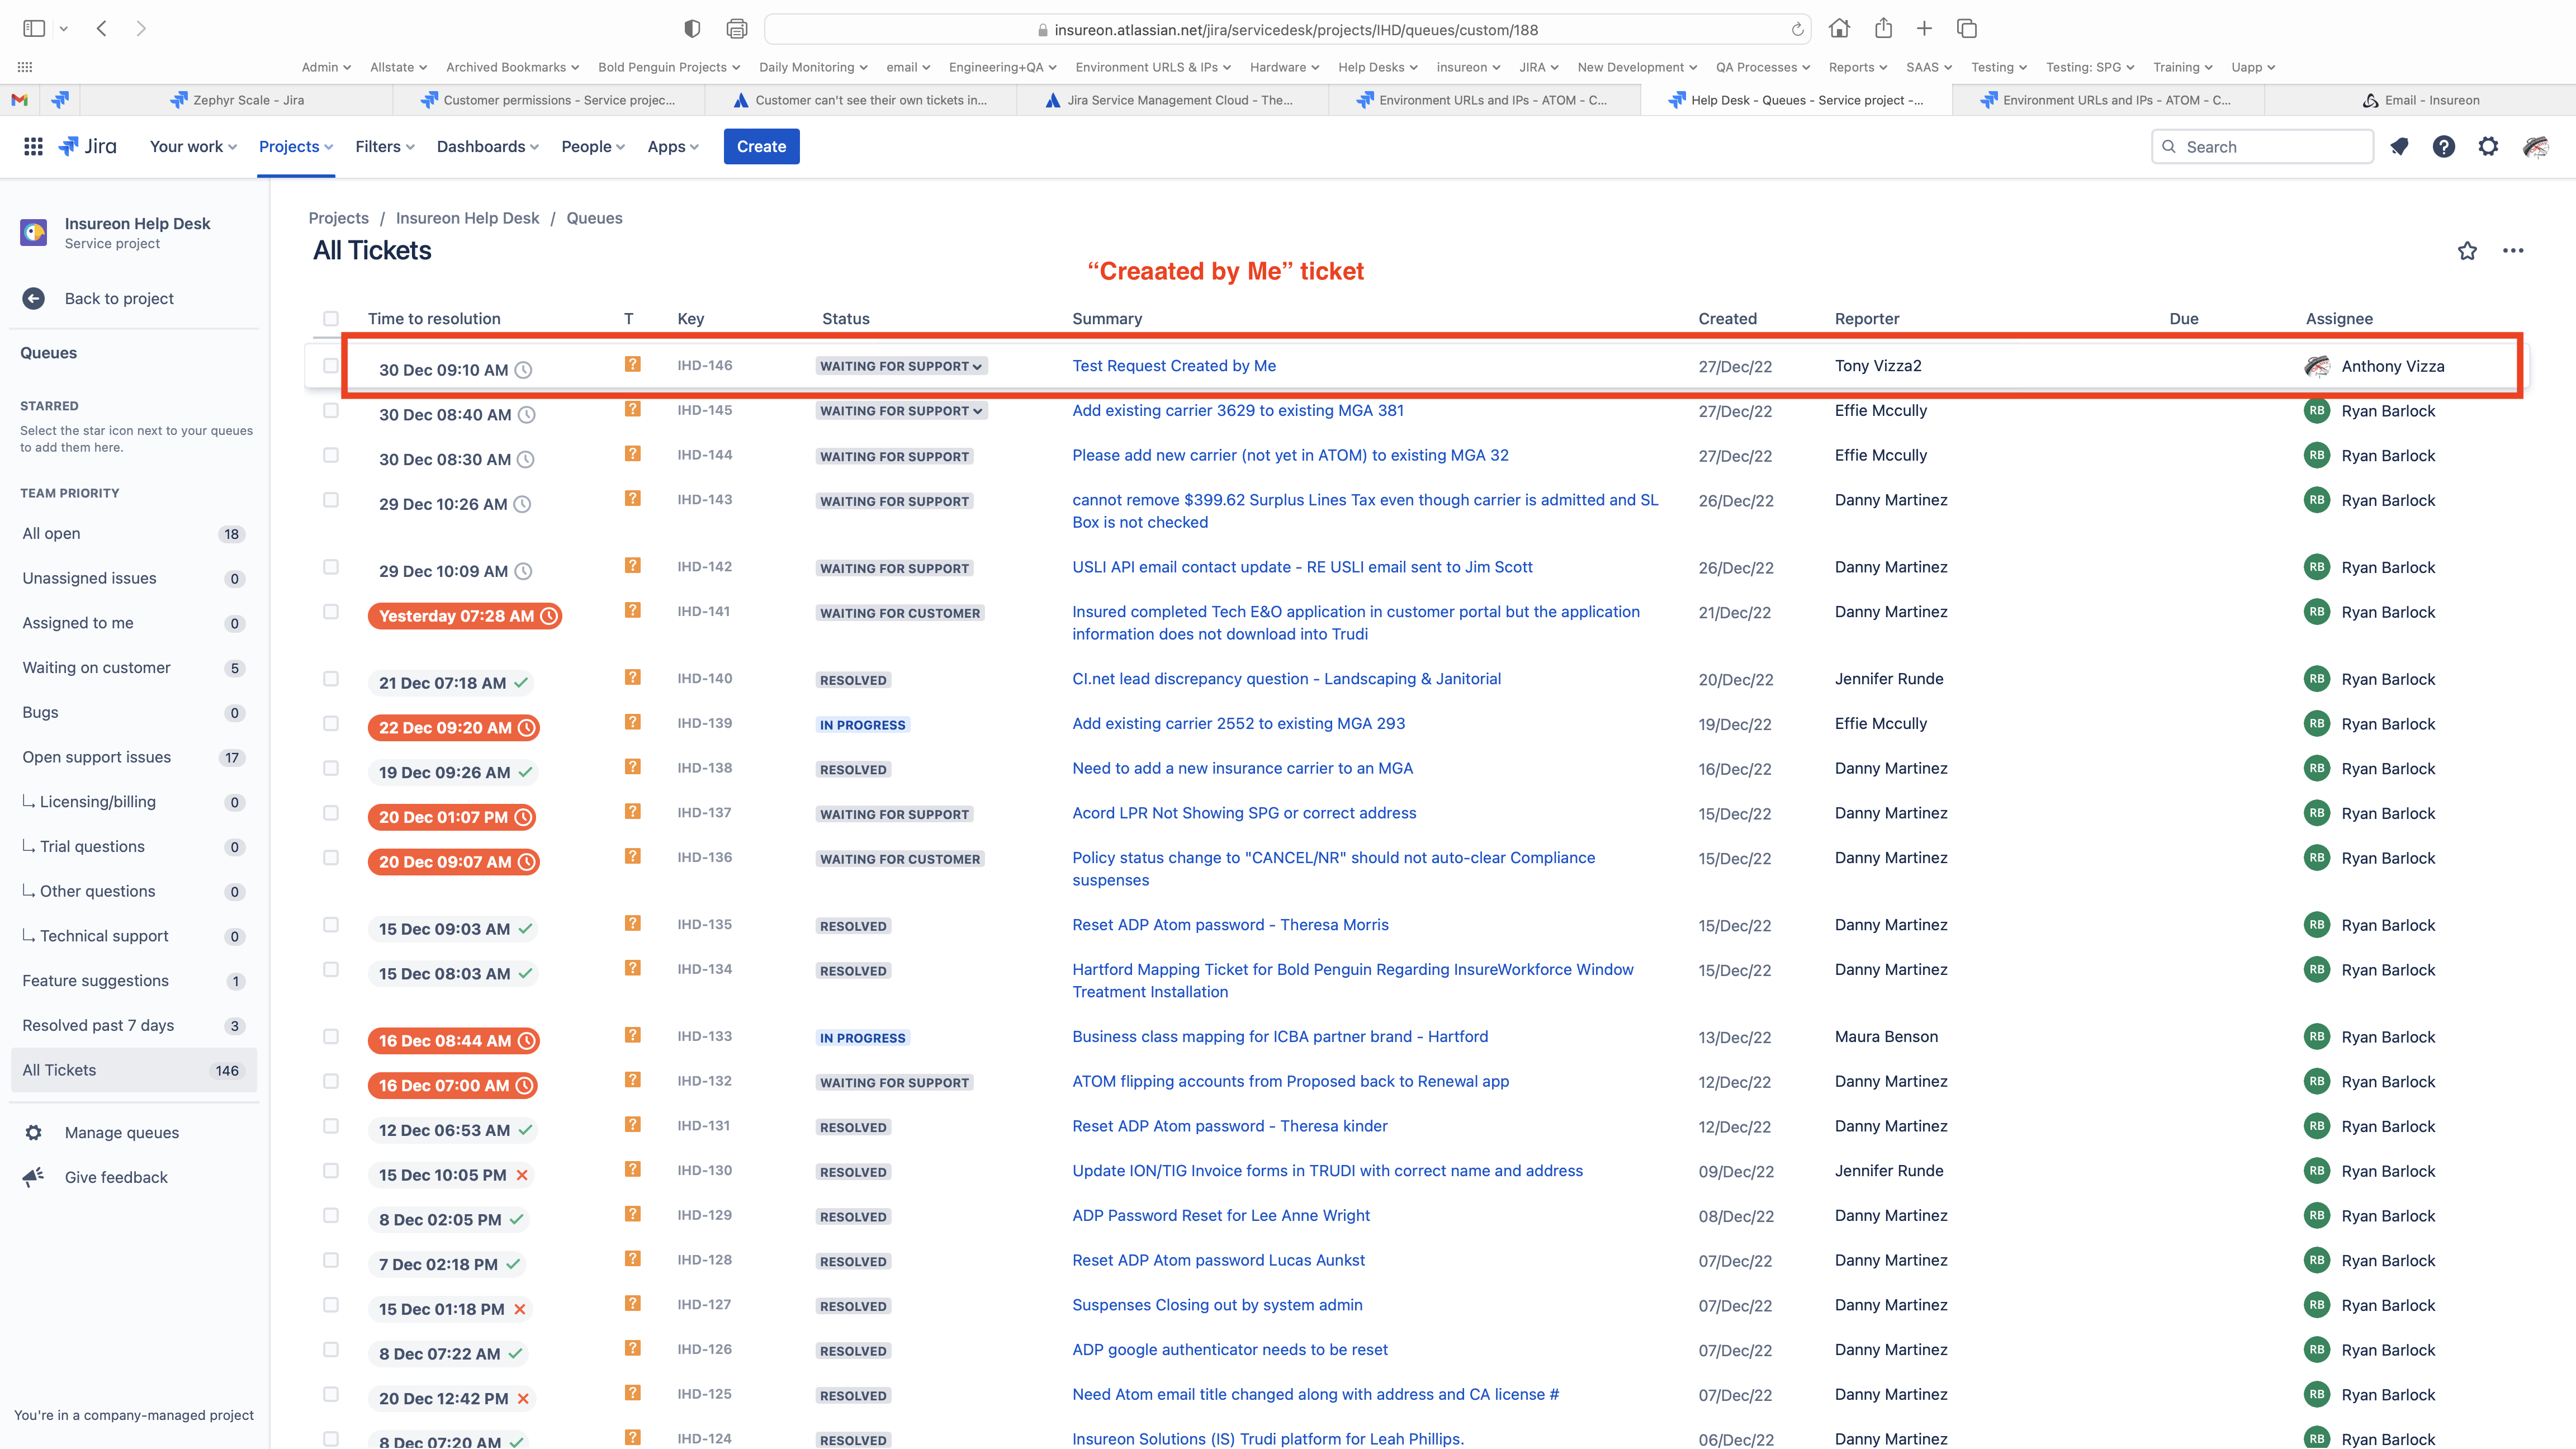Open the Jira settings gear icon
The height and width of the screenshot is (1449, 2576).
pyautogui.click(x=2488, y=147)
